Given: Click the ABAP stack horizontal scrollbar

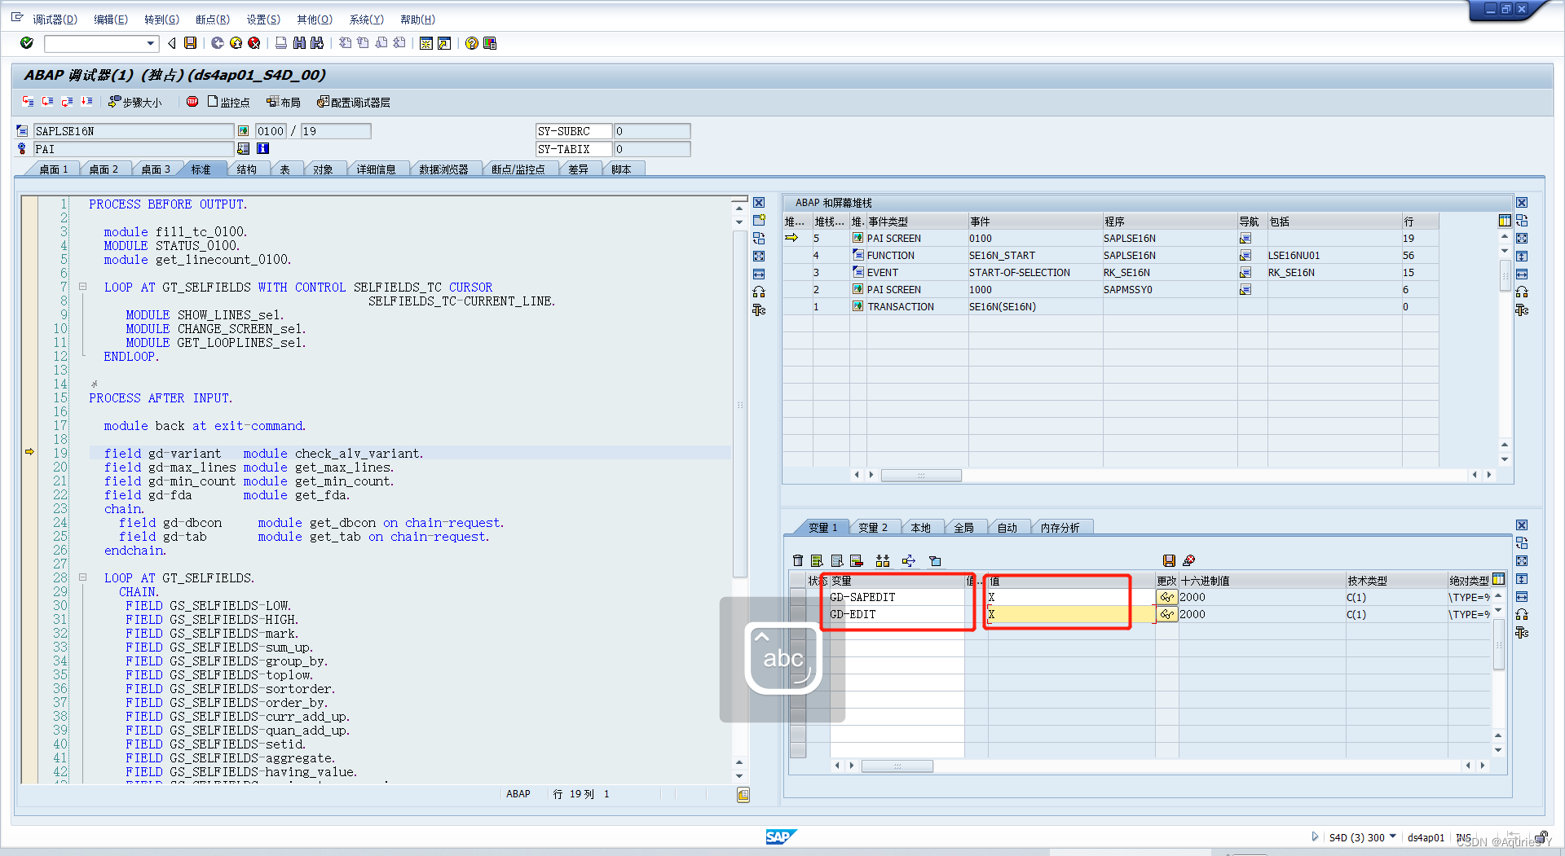Looking at the screenshot, I should tap(921, 475).
